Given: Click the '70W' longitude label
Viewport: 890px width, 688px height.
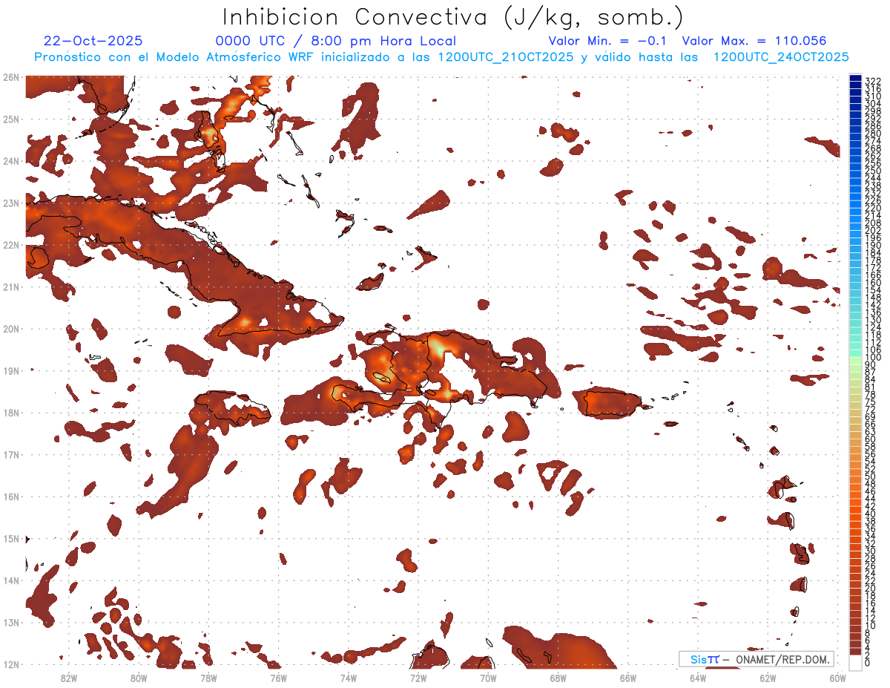Looking at the screenshot, I should [x=488, y=678].
